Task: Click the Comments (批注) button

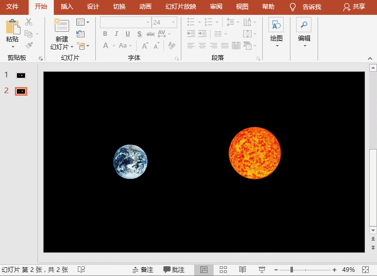Action: click(174, 270)
